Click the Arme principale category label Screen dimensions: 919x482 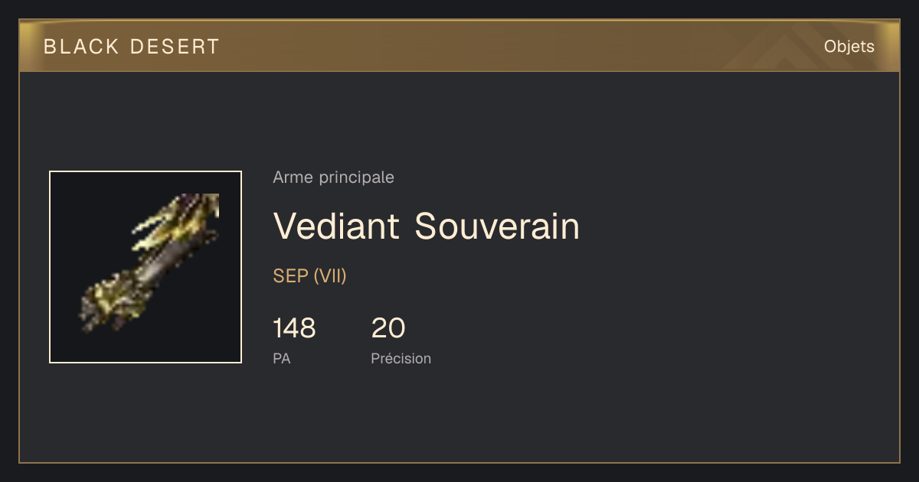(333, 177)
